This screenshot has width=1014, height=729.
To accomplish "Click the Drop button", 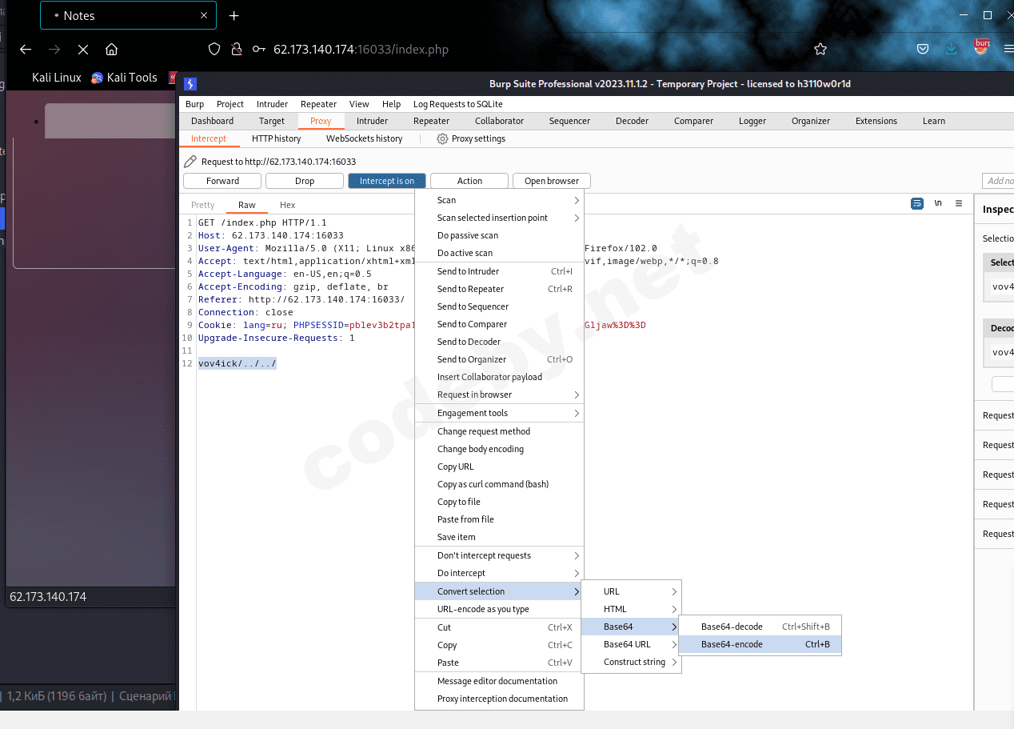I will (305, 181).
